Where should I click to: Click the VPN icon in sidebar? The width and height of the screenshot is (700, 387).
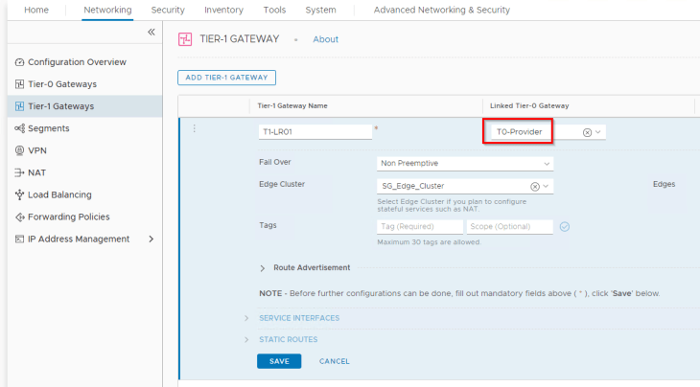tap(19, 150)
